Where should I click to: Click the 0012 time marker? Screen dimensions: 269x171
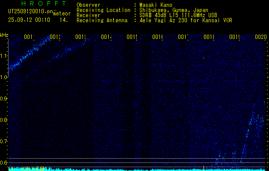coord(55,37)
